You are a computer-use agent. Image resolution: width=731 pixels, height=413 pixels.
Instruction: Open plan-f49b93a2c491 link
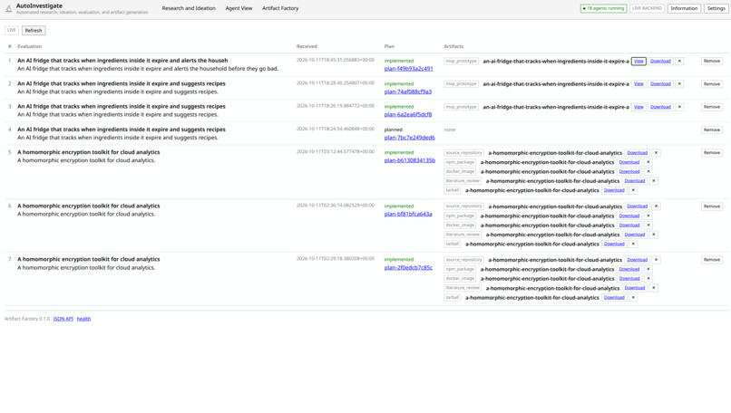(x=408, y=69)
